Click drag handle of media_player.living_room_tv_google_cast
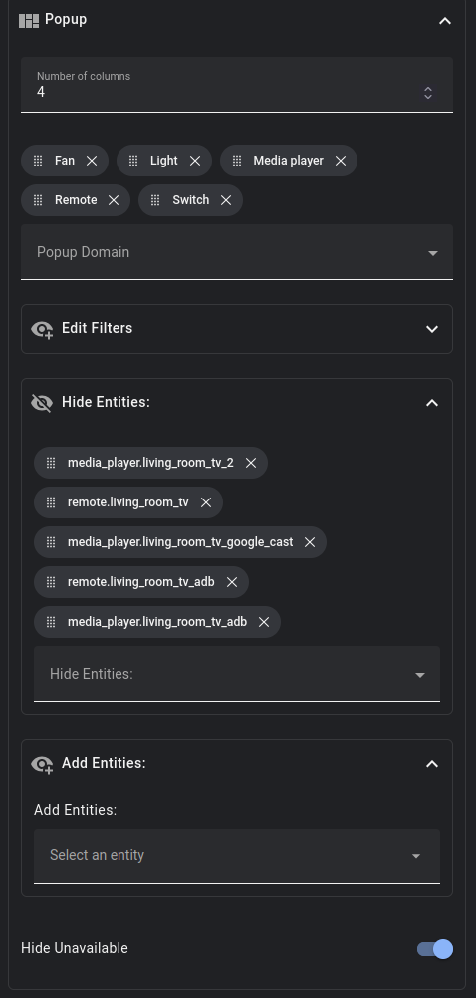 click(x=51, y=542)
